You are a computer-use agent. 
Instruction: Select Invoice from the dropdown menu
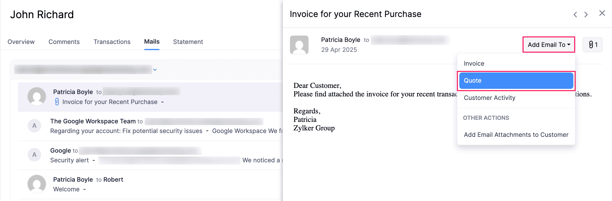474,64
